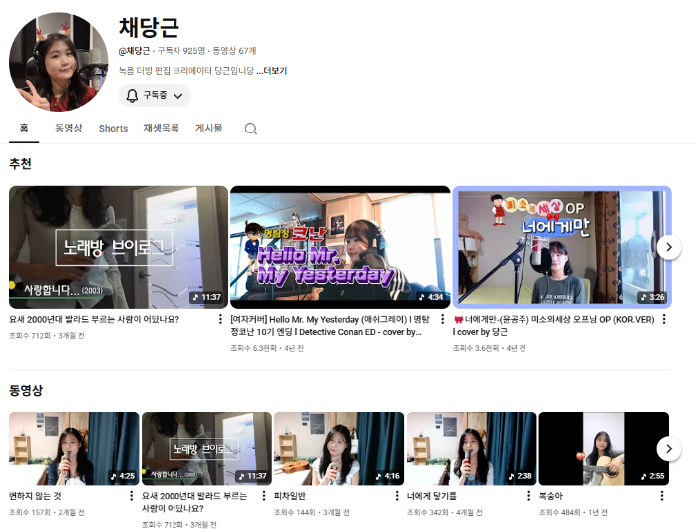
Task: Play the 변하지 않는 것 thumbnail
Action: pyautogui.click(x=74, y=449)
